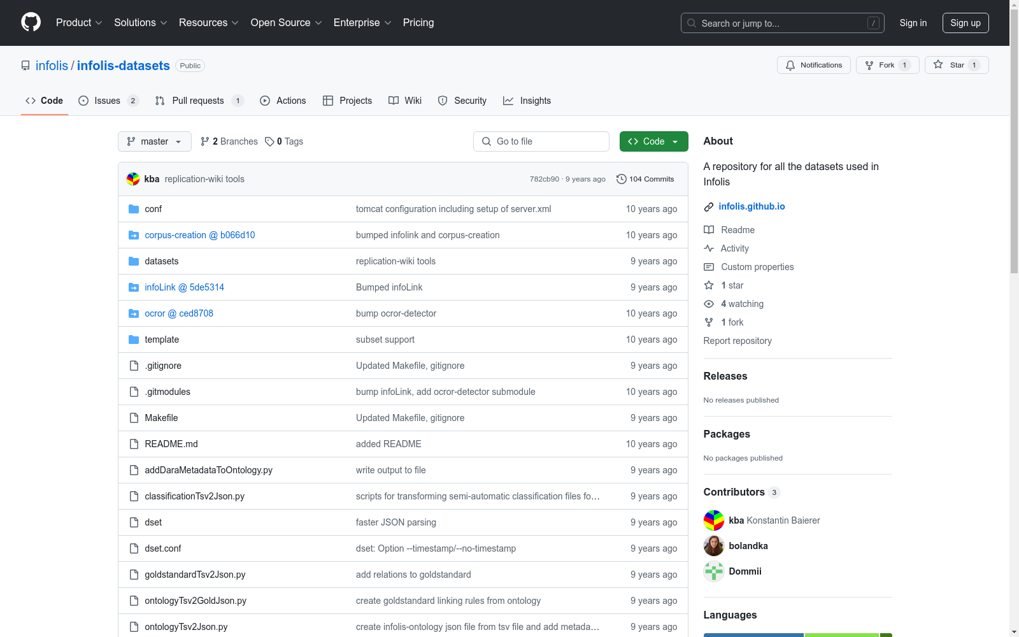Click the Search or jump to field
The image size is (1019, 637).
pos(783,23)
